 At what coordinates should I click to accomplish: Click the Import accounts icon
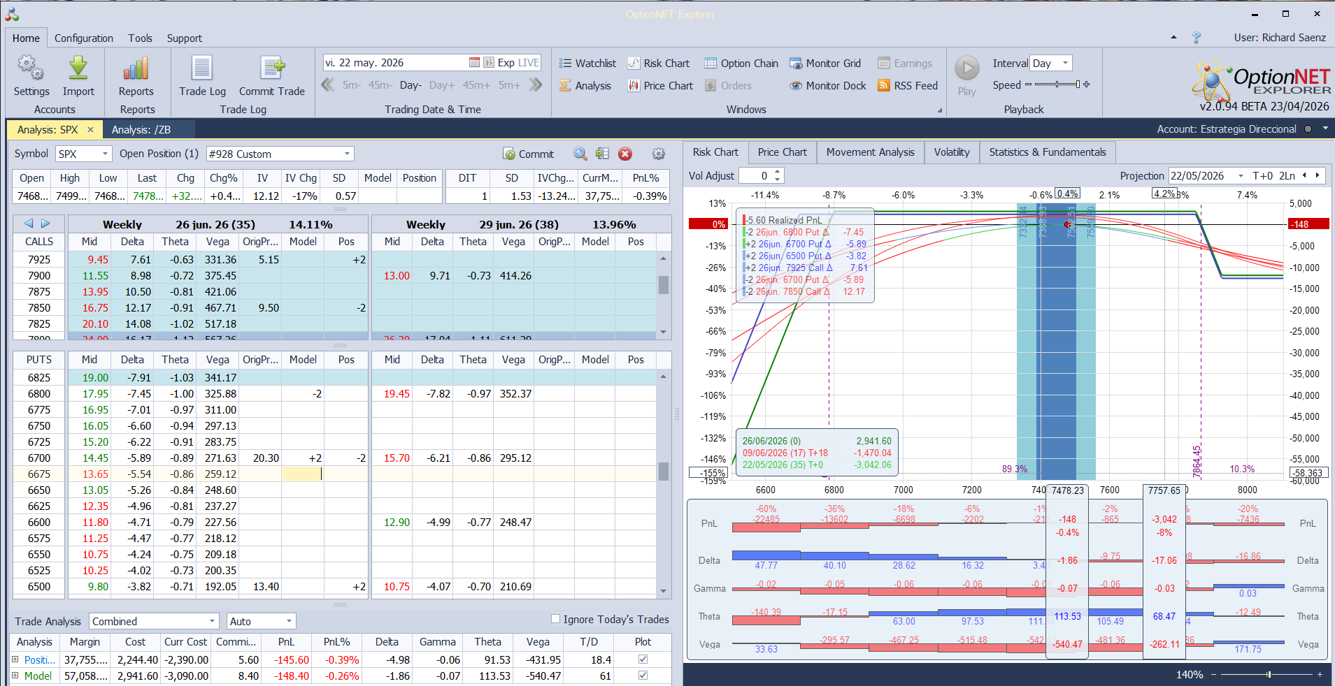coord(78,77)
